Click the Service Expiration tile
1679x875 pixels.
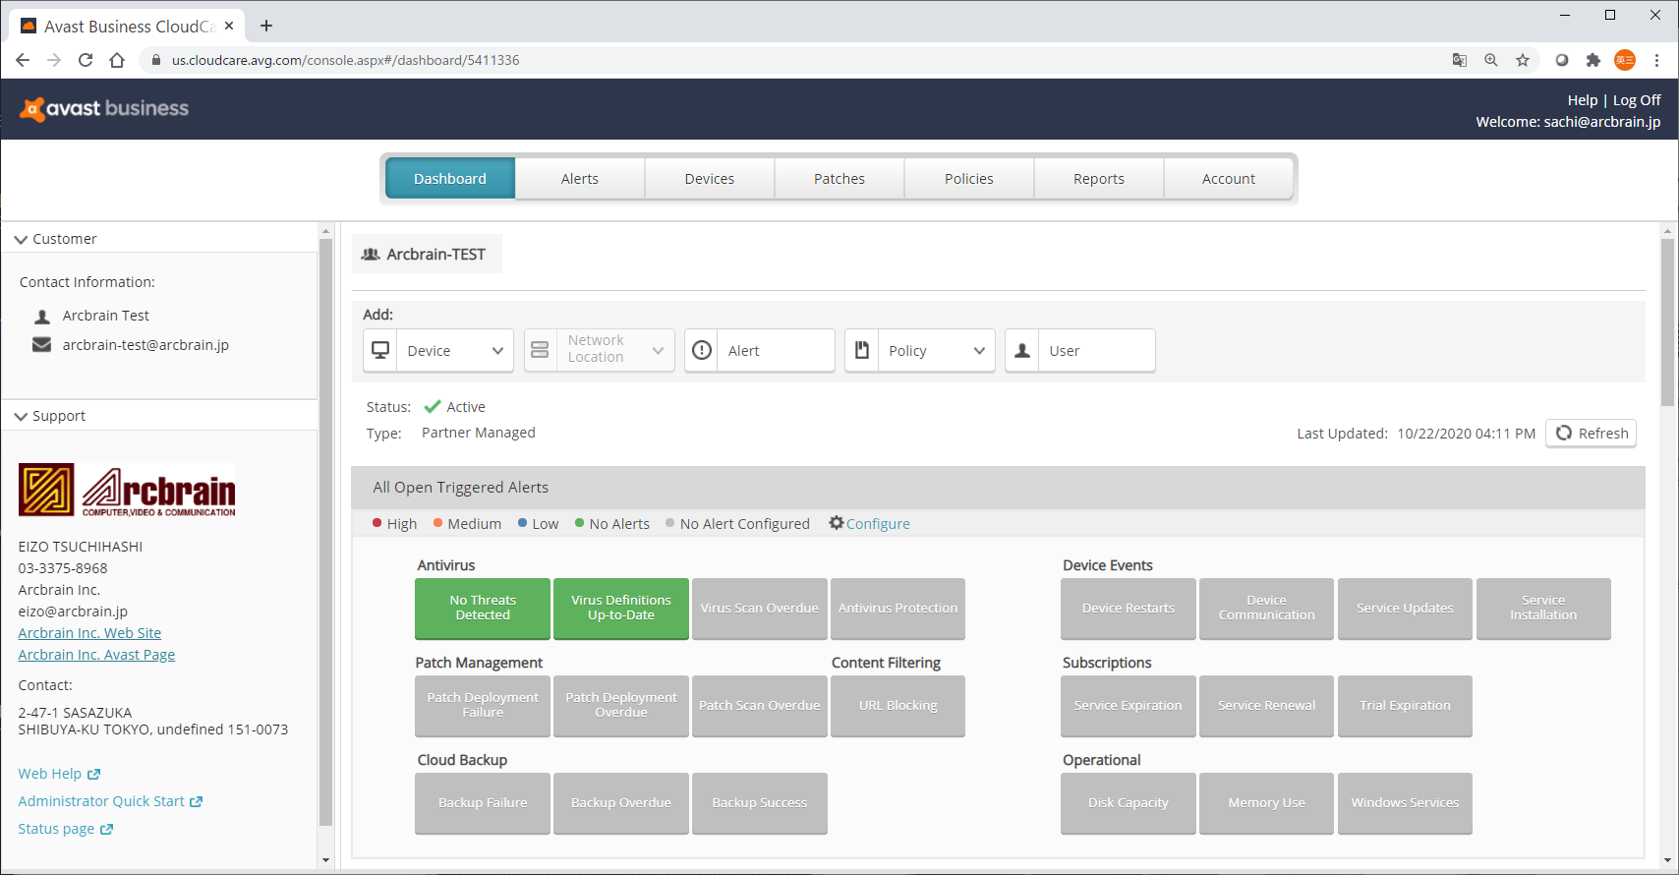(1129, 706)
